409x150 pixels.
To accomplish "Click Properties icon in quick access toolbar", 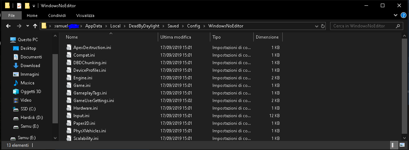I will pyautogui.click(x=19, y=5).
